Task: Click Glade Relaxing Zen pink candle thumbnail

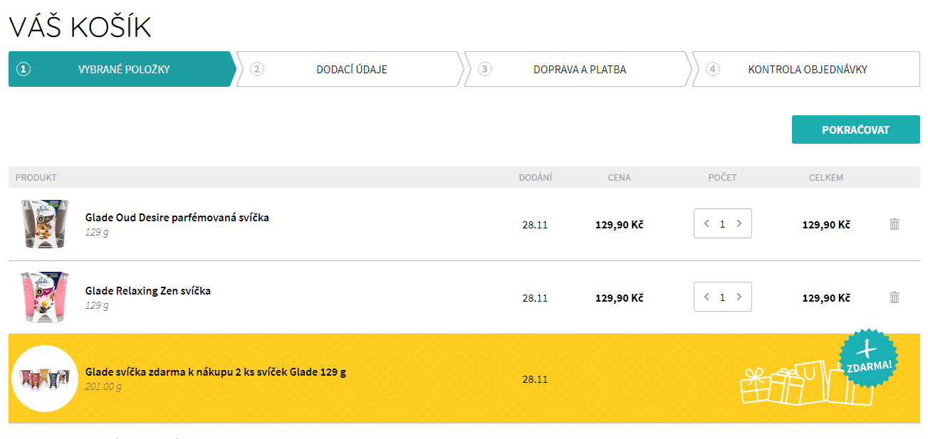Action: point(44,297)
